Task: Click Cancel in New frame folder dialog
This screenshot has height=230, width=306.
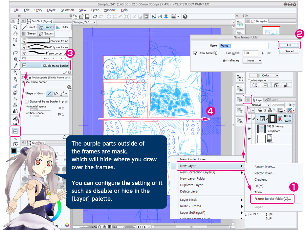Action: [289, 51]
